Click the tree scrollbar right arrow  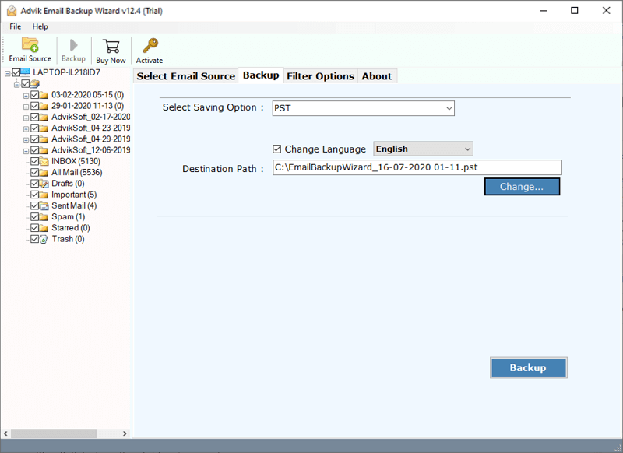coord(125,434)
